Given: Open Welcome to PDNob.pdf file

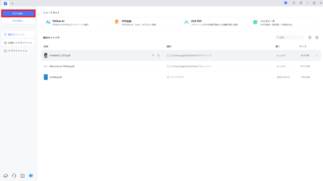Looking at the screenshot, I should (62, 66).
